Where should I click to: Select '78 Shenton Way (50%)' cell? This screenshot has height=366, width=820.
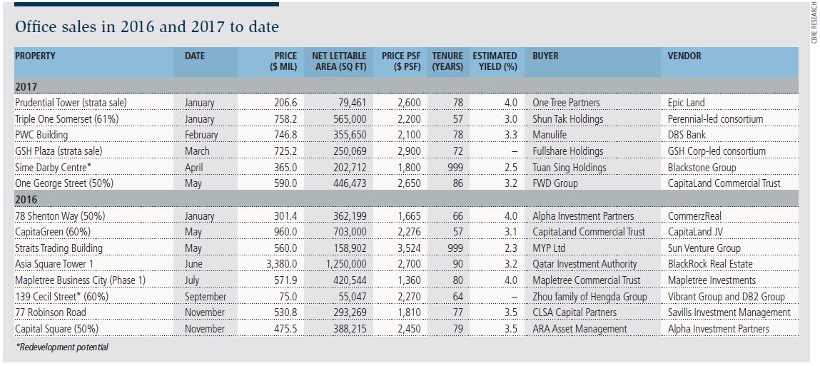click(60, 216)
